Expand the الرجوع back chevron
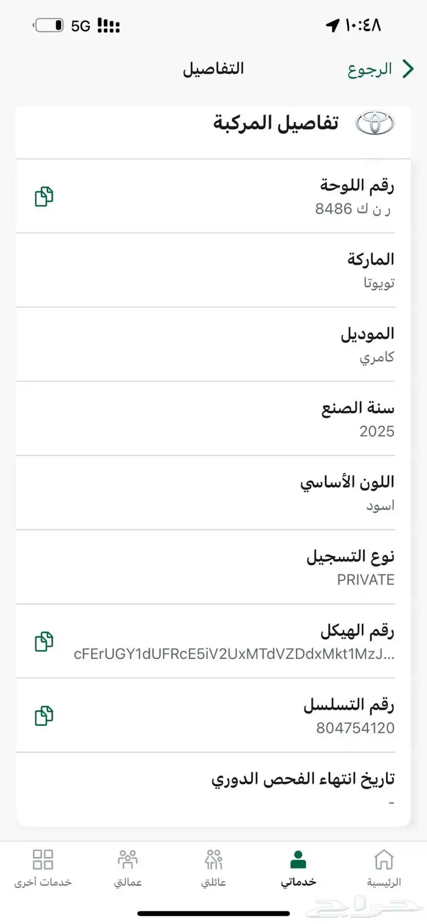Screen dimensions: 427x924 407,69
